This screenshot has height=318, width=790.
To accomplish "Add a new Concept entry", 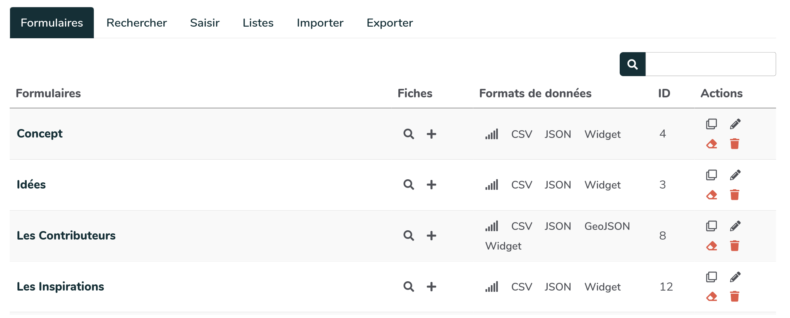I will pyautogui.click(x=431, y=134).
